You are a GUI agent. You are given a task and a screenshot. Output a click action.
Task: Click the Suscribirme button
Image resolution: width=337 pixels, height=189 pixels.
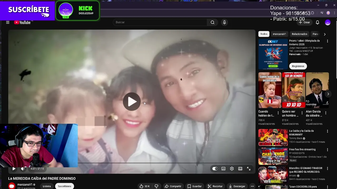(x=65, y=186)
